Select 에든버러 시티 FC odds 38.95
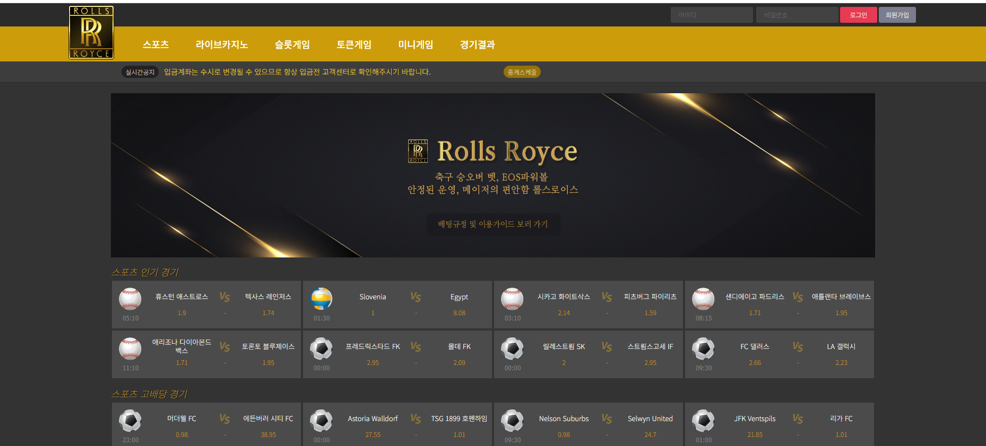This screenshot has height=446, width=986. [x=268, y=435]
